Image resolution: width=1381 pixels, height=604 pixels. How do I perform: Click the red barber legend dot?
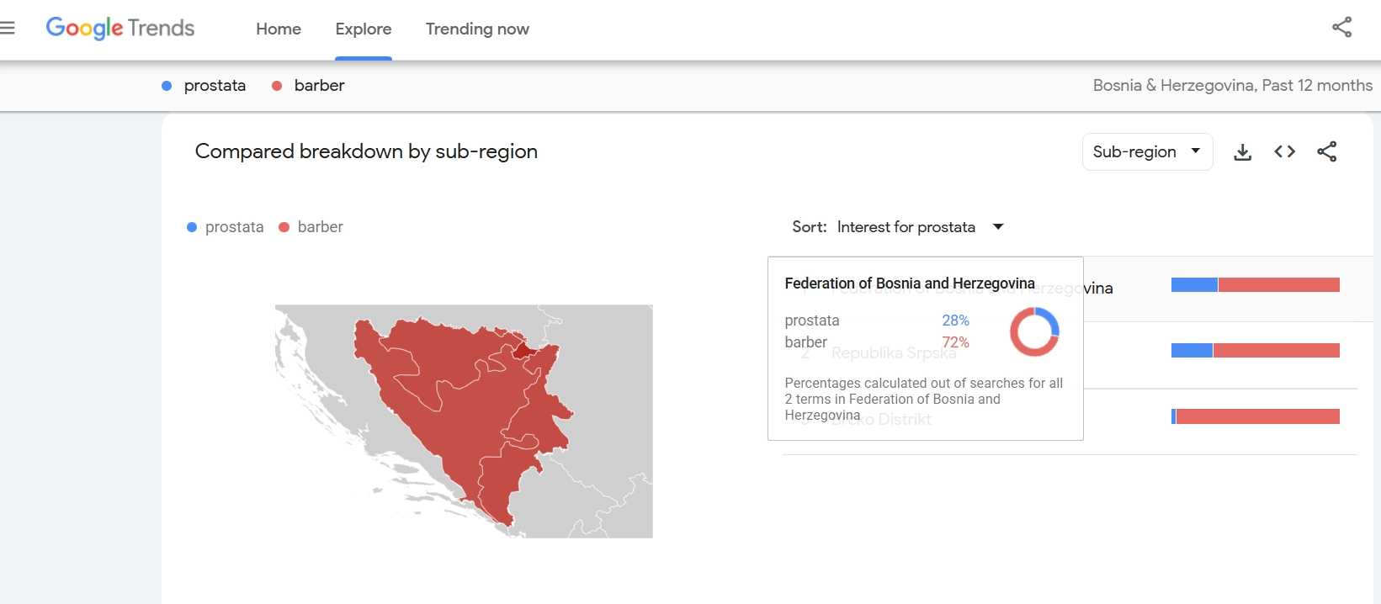coord(284,227)
